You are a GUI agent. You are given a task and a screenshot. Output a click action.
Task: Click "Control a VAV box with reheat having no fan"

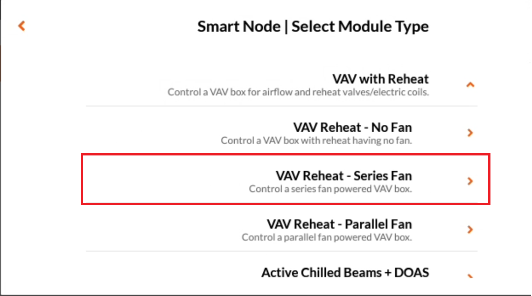tap(316, 141)
